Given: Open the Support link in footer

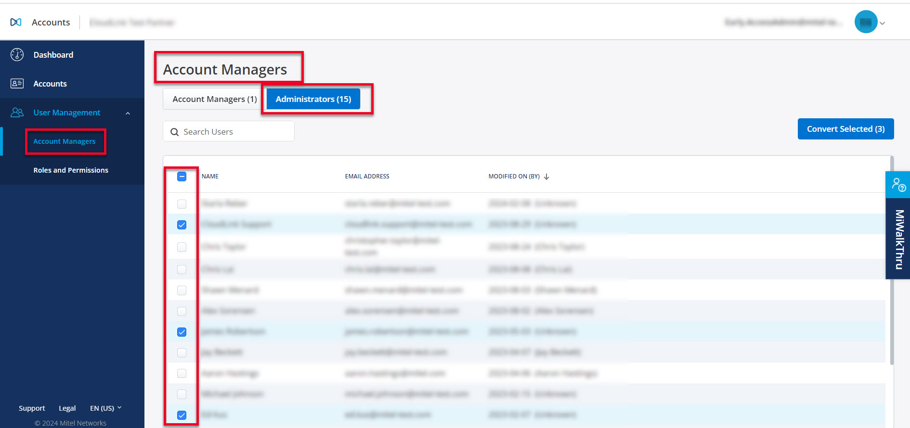Looking at the screenshot, I should click(x=32, y=408).
